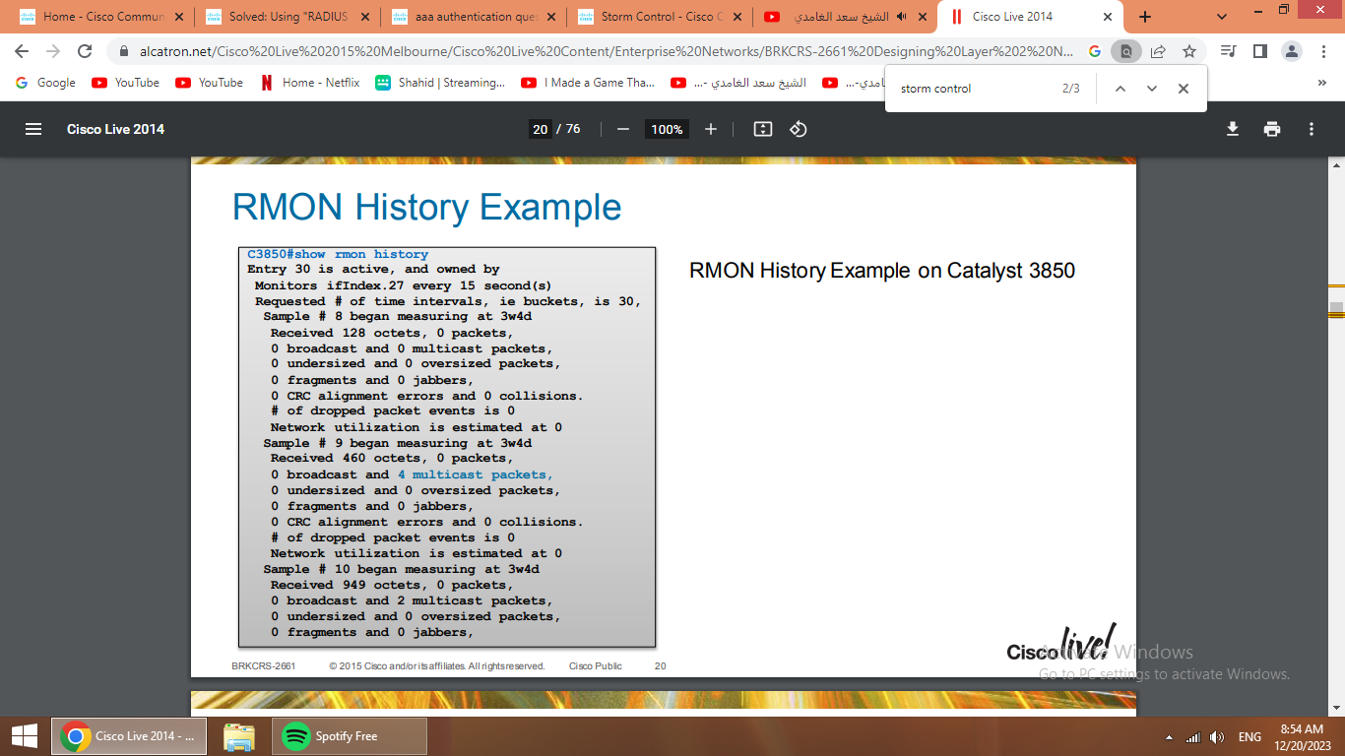The height and width of the screenshot is (756, 1345).
Task: Click the PDF zoom in plus icon
Action: [x=711, y=129]
